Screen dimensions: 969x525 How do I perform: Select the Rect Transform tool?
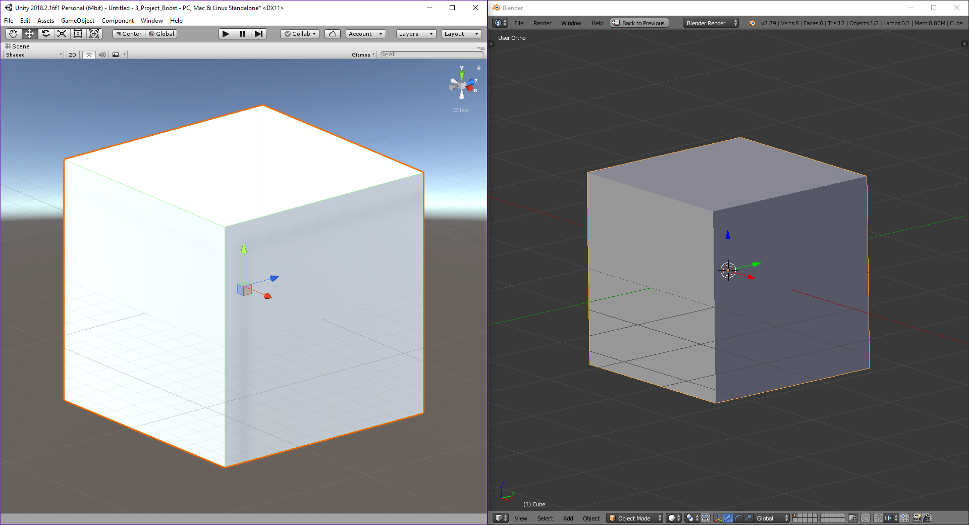coord(78,34)
